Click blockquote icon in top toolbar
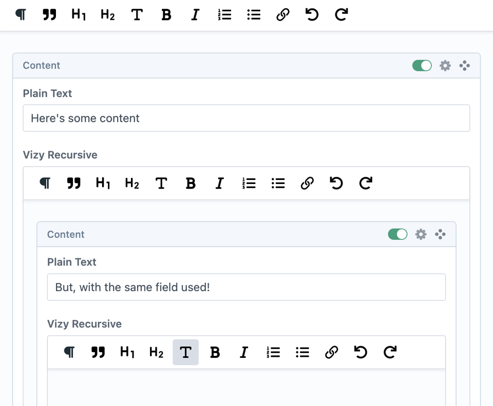The height and width of the screenshot is (406, 493). pyautogui.click(x=49, y=14)
